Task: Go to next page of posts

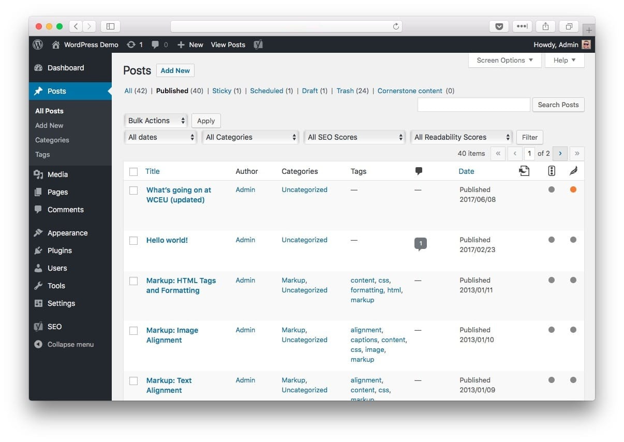Action: coord(560,153)
